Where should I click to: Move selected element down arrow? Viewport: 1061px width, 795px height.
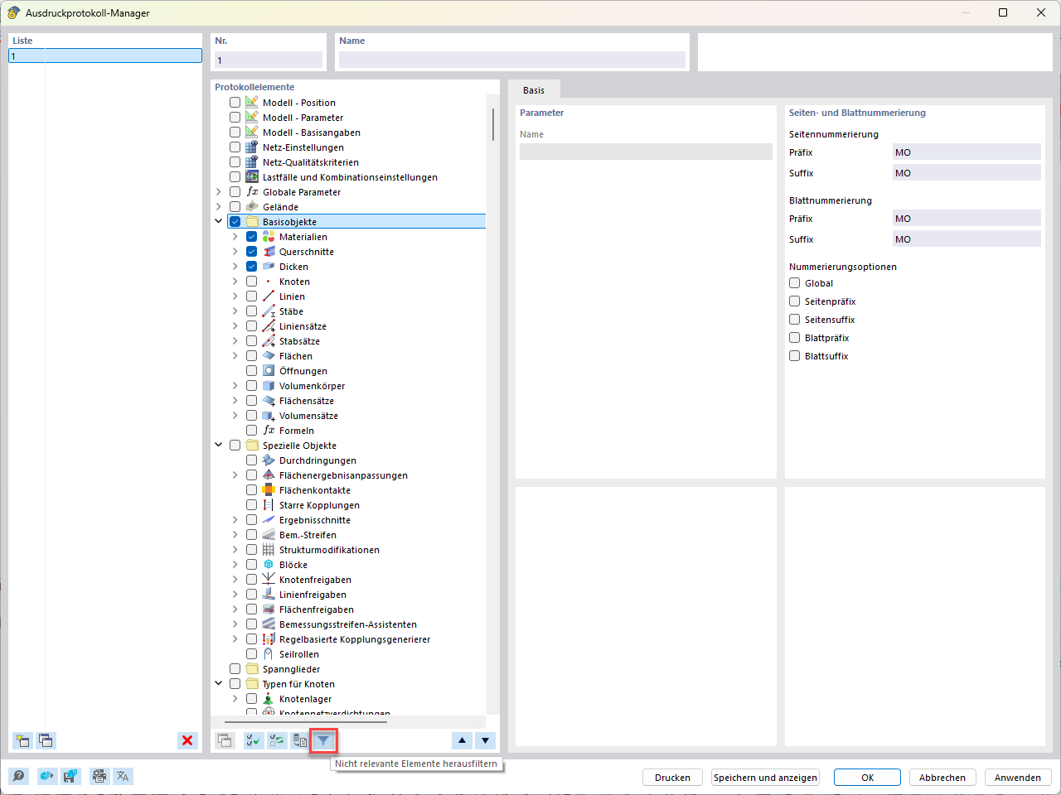tap(486, 740)
